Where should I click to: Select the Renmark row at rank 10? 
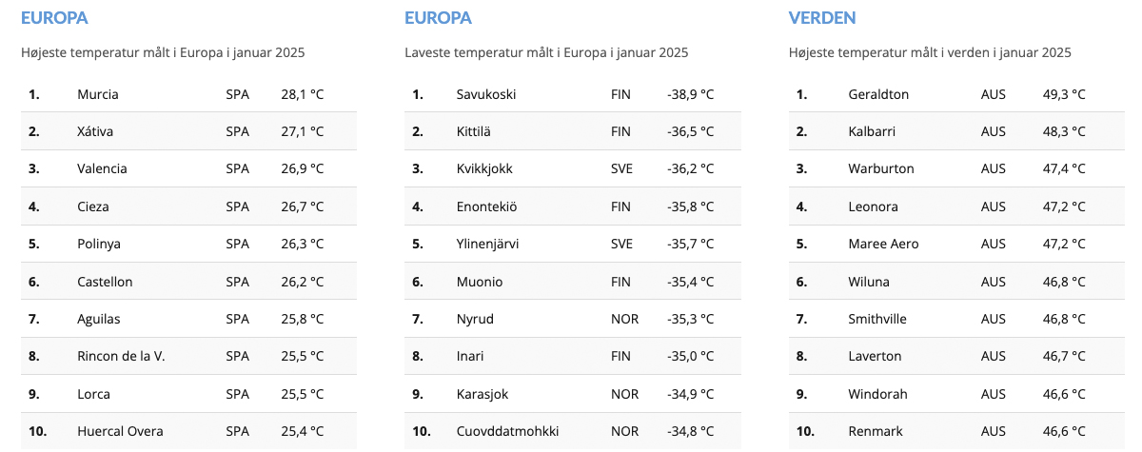(956, 431)
